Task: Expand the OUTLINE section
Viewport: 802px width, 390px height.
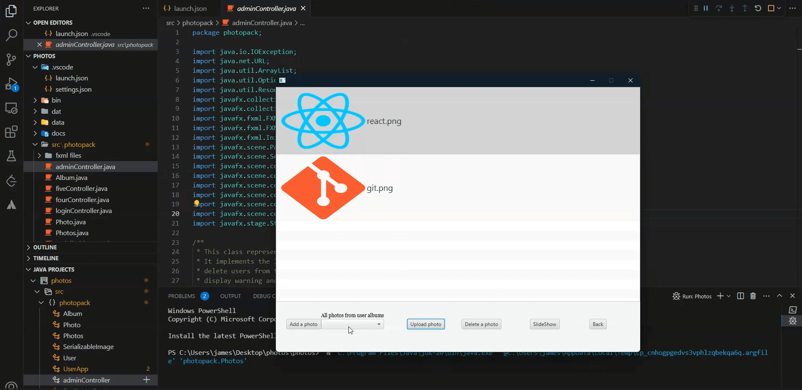Action: [45, 247]
